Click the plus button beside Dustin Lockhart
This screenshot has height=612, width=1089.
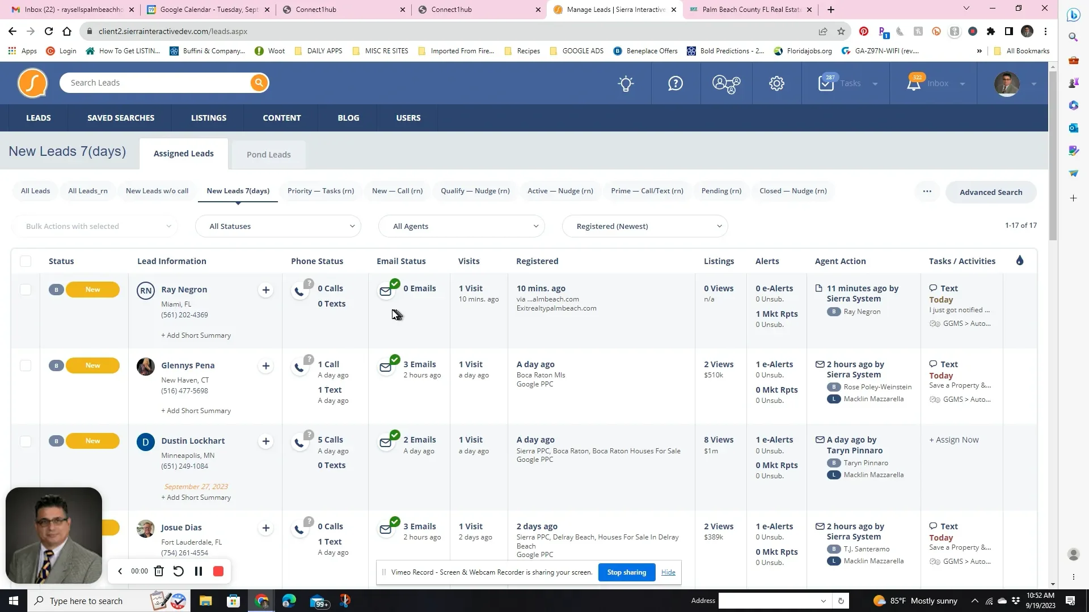265,441
